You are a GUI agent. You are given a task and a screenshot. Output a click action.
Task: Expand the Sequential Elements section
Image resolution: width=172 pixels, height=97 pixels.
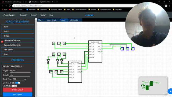pyautogui.click(x=17, y=45)
